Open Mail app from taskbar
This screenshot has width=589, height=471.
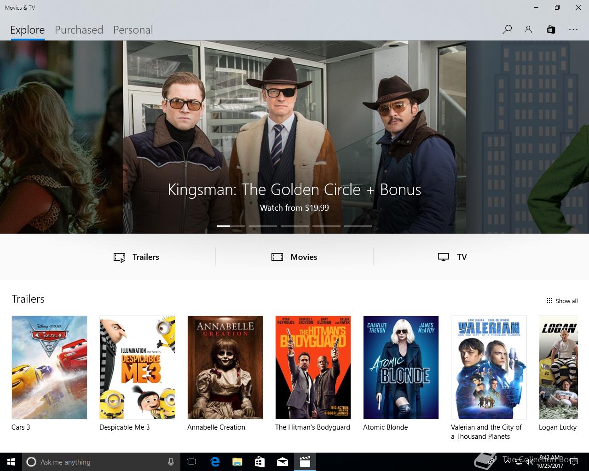[x=282, y=462]
